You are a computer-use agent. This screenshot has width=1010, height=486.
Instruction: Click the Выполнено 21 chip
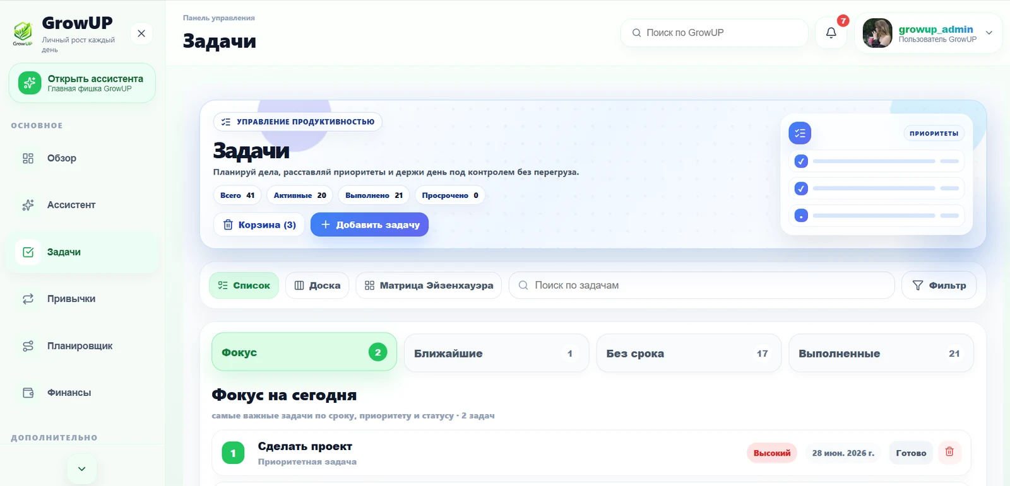pos(374,195)
